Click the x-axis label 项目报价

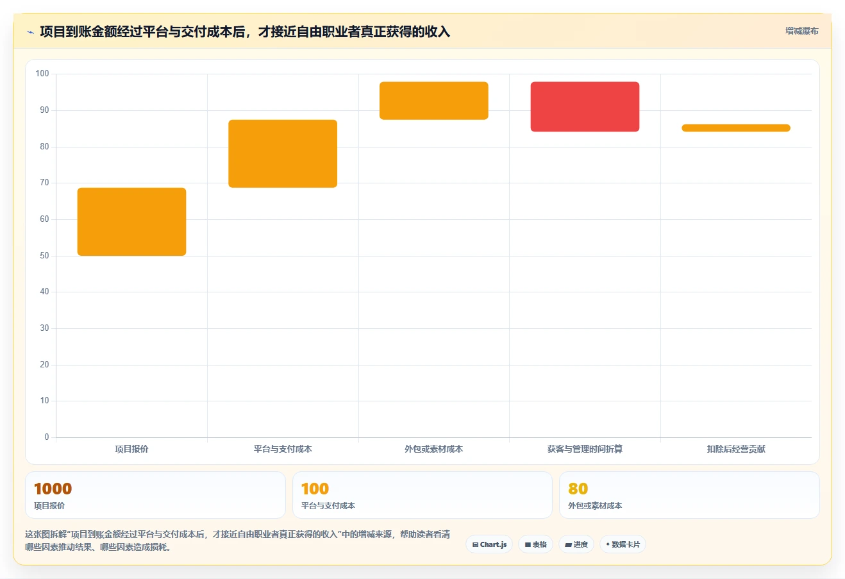tap(131, 449)
